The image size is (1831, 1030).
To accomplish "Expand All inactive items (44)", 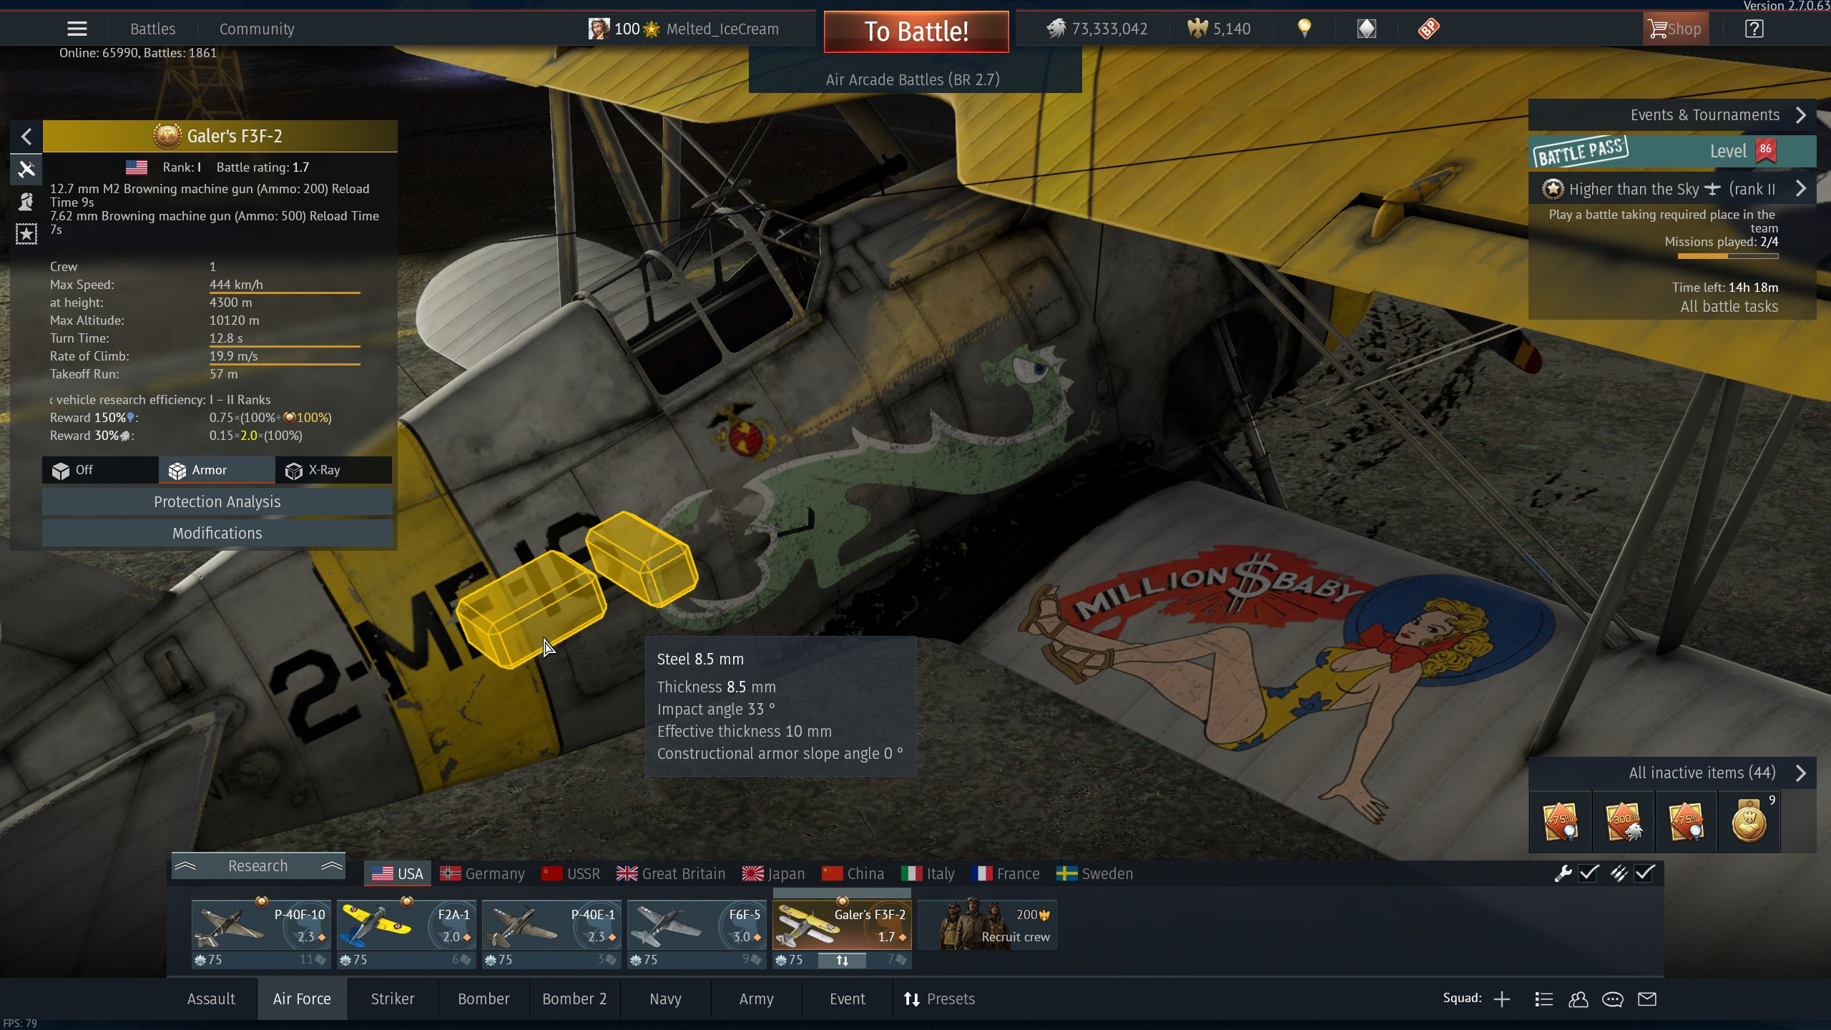I will 1672,772.
